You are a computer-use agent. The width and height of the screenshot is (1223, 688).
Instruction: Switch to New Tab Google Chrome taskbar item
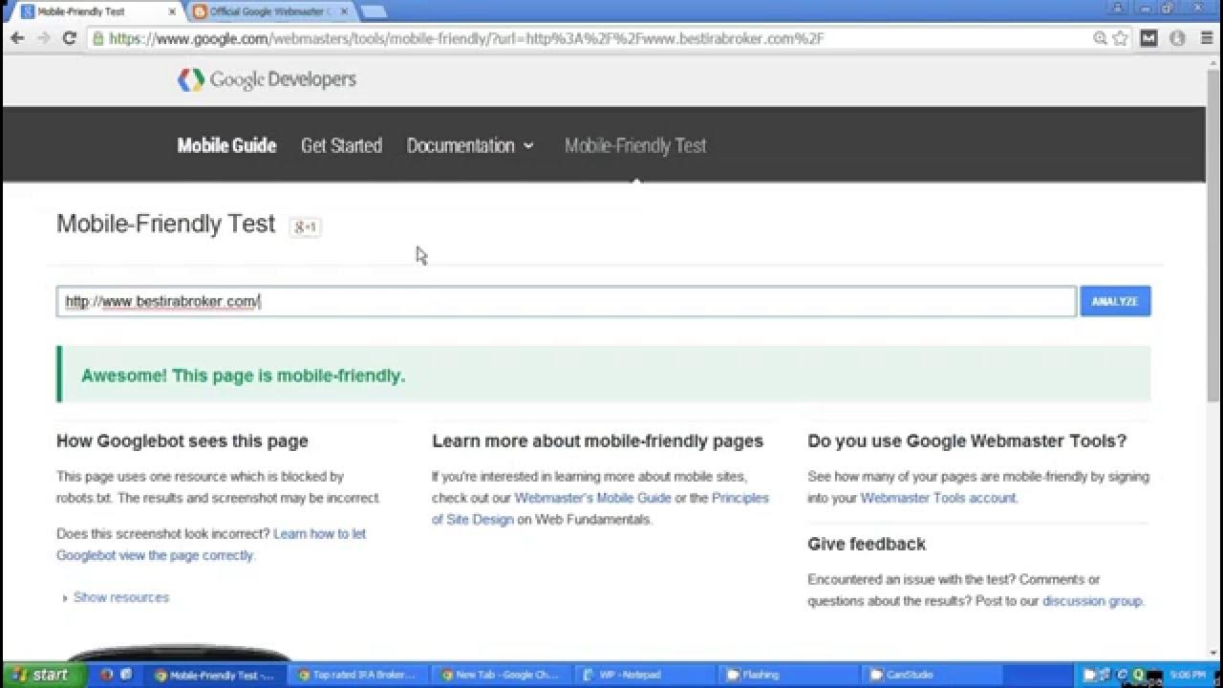click(501, 675)
